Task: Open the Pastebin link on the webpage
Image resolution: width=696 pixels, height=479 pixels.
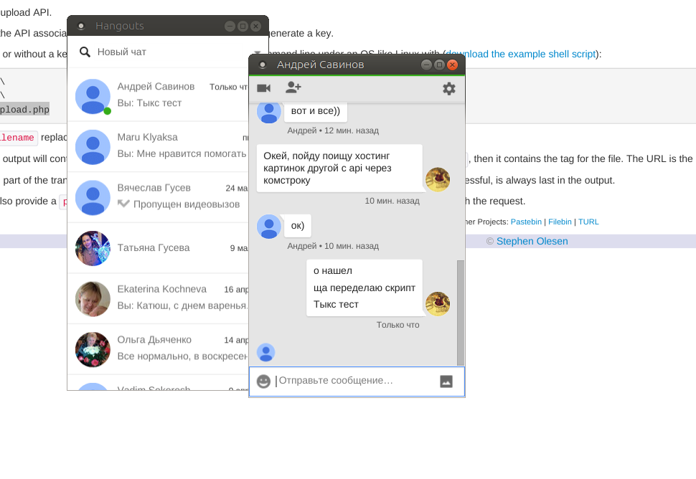Action: (x=526, y=222)
